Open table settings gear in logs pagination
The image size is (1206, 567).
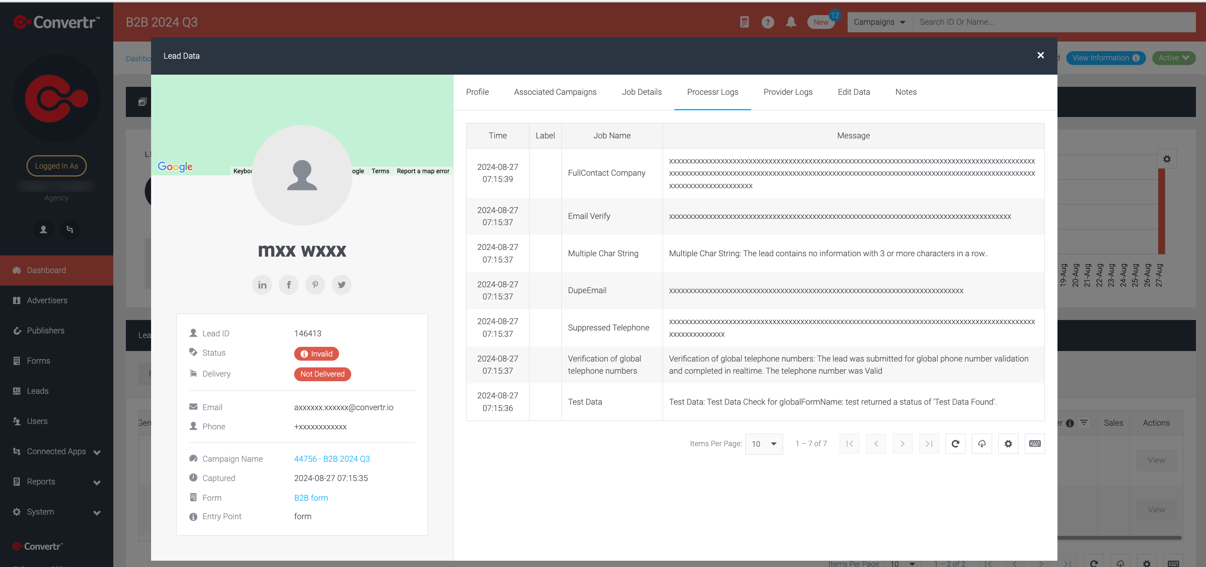click(x=1008, y=444)
